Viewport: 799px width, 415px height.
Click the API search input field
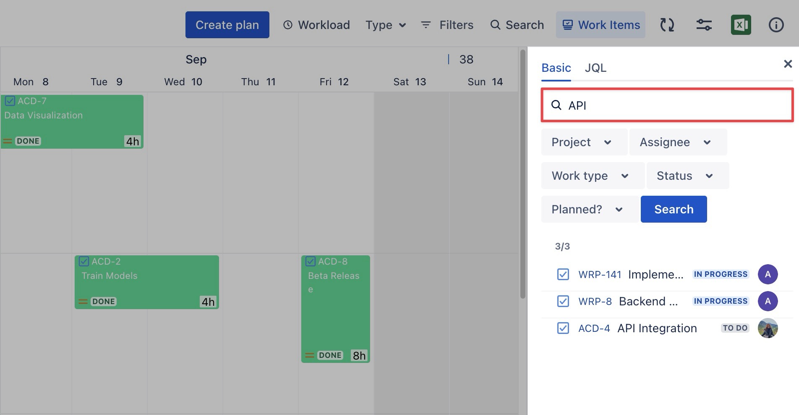pos(671,105)
